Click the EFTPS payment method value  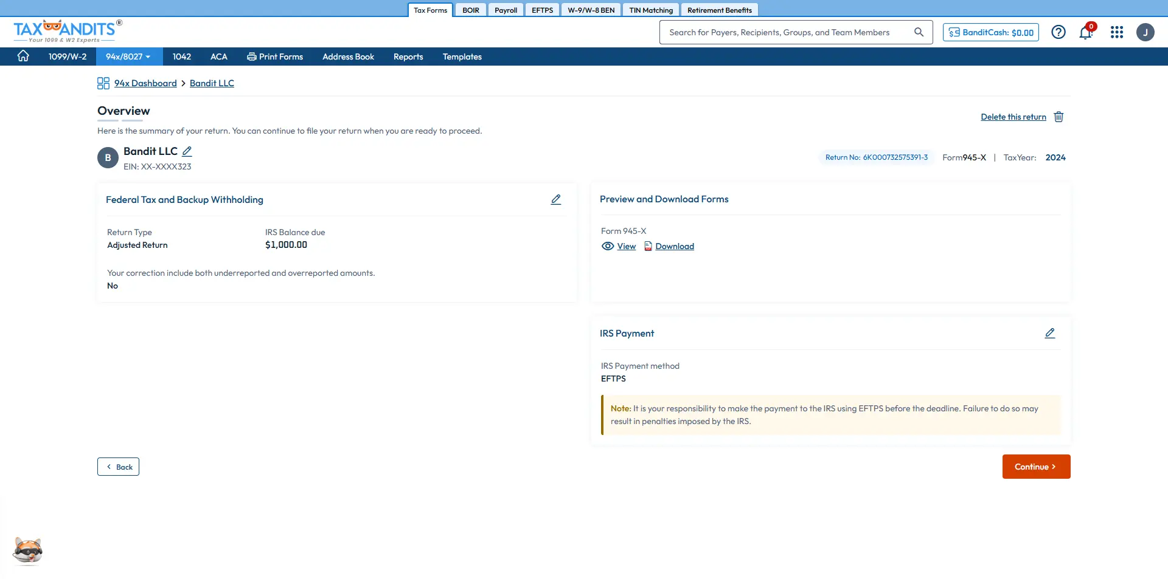613,379
